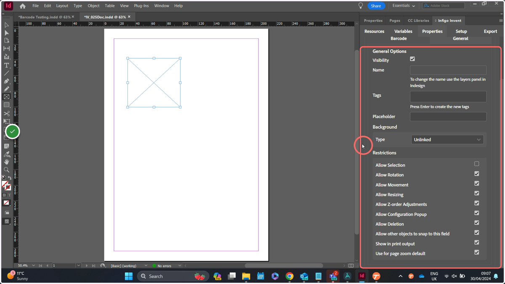505x284 pixels.
Task: Uncheck Show in print output checkbox
Action: 477,242
